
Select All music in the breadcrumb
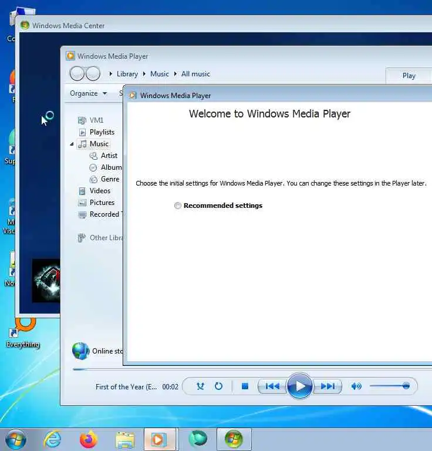point(195,74)
